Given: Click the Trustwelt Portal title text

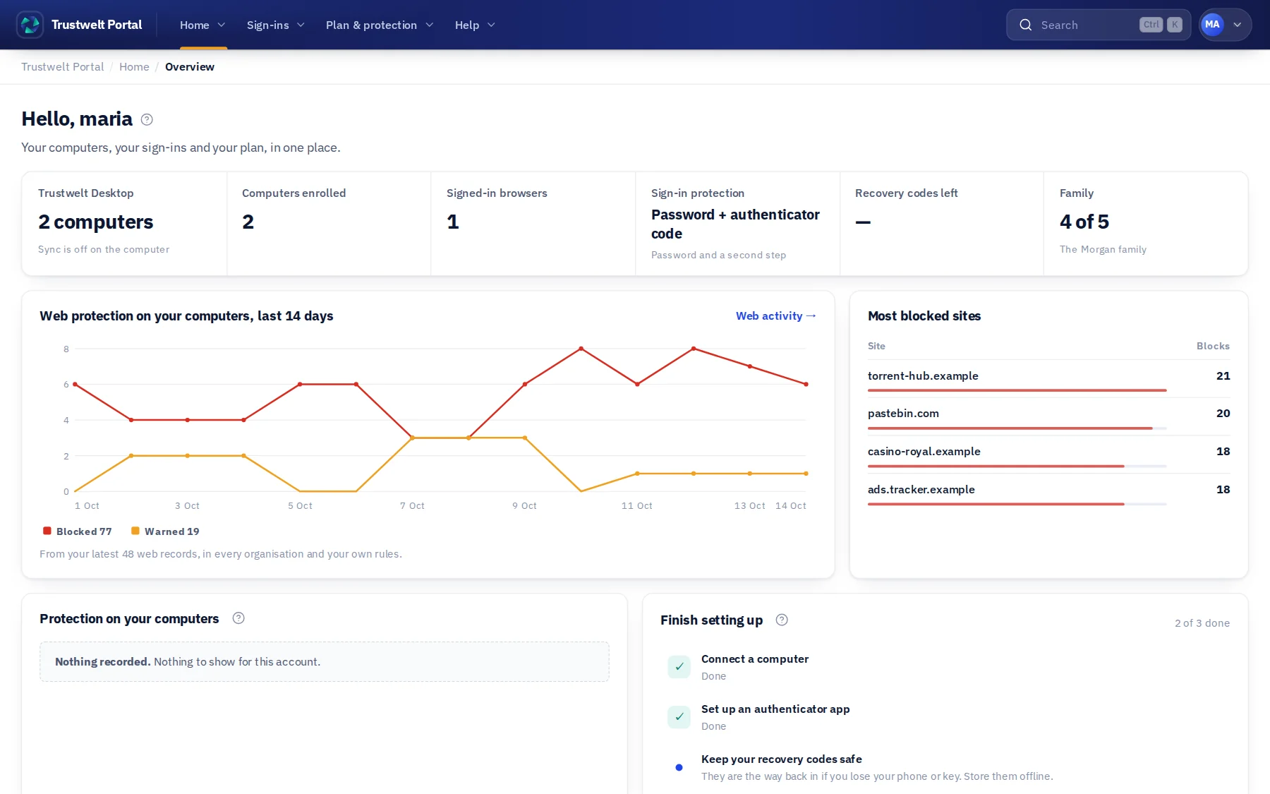Looking at the screenshot, I should click(97, 25).
